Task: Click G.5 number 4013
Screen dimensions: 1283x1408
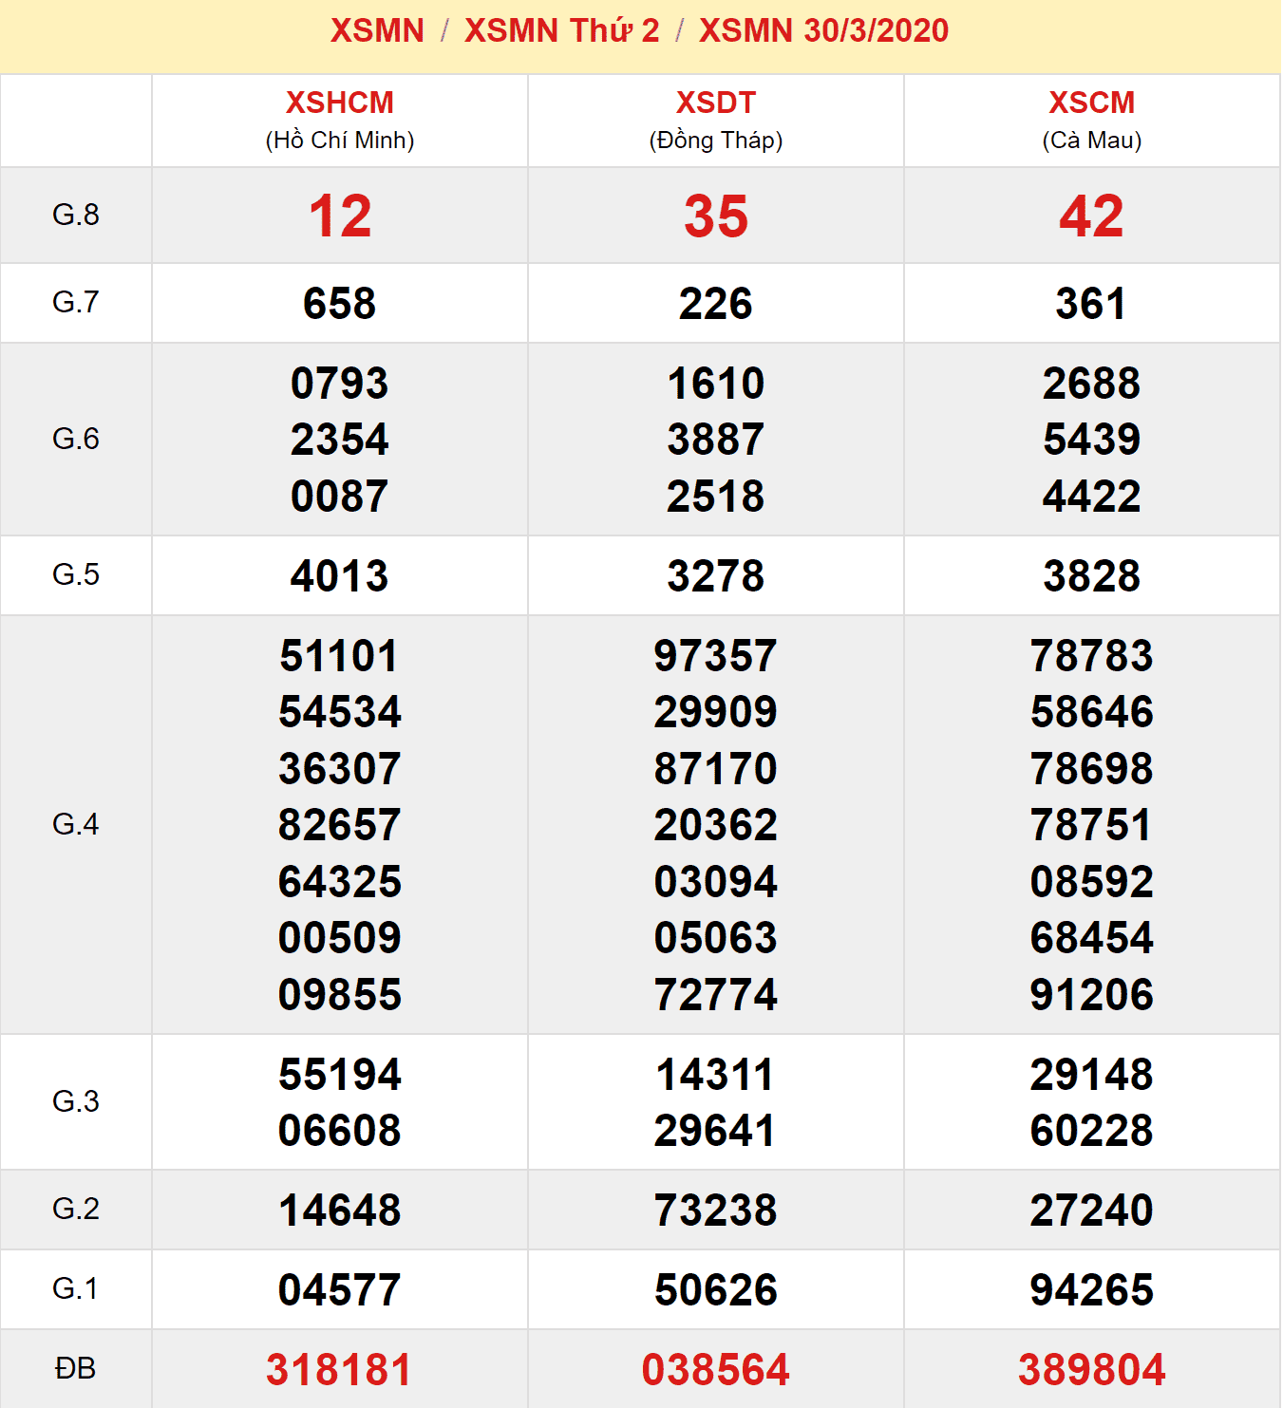Action: click(x=340, y=576)
